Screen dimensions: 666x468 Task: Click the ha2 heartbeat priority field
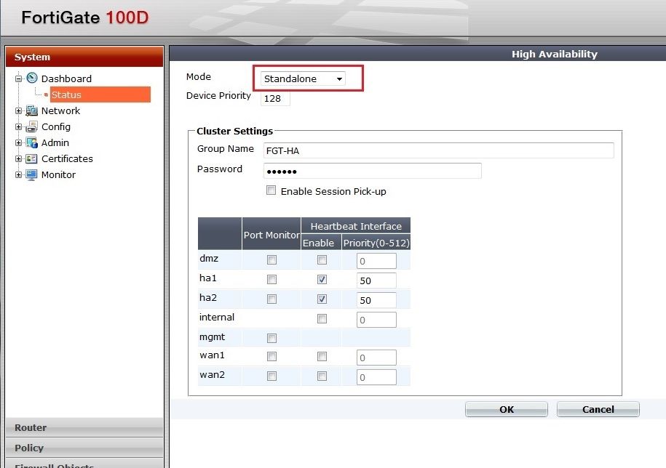pos(376,300)
